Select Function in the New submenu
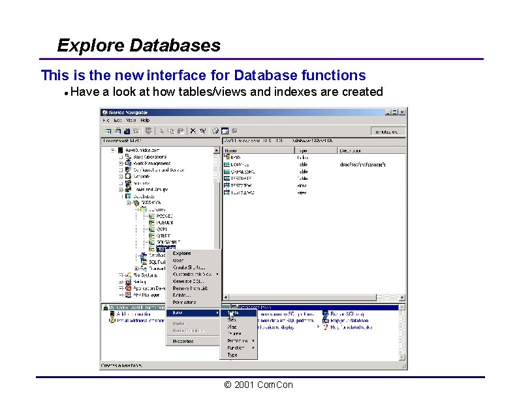This screenshot has height=399, width=517. (x=239, y=348)
